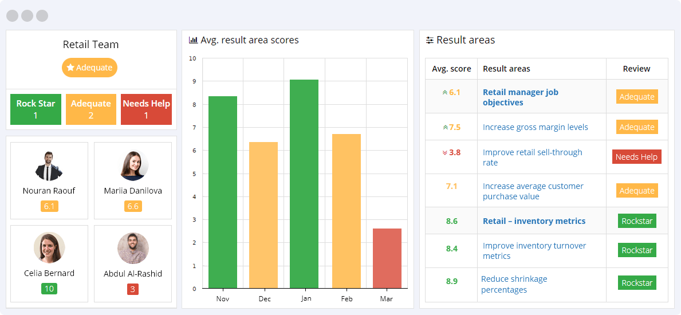Viewport: 681px width, 315px height.
Task: Open Increase average customer purchase value link
Action: pos(533,191)
